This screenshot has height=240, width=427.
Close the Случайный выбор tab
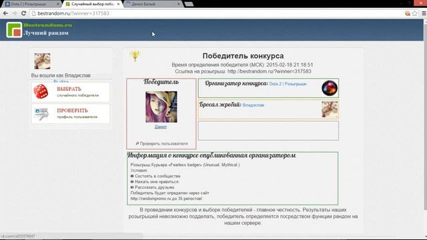point(118,4)
